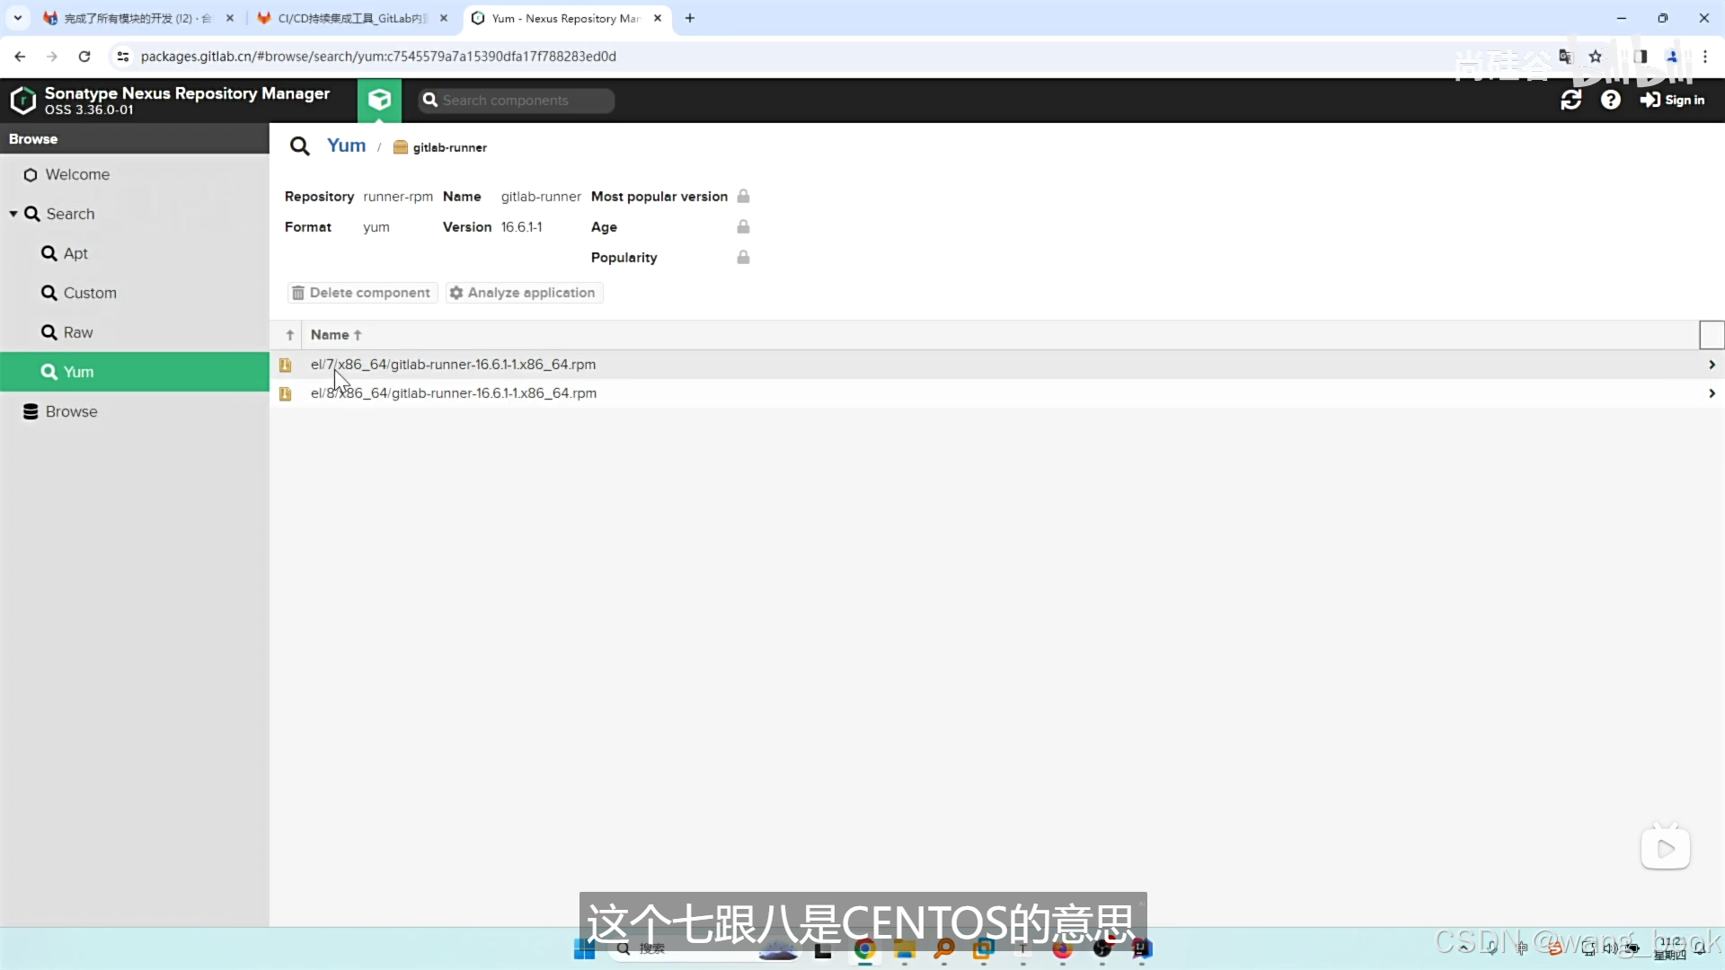1725x970 pixels.
Task: Click lock icon beside Most popular version
Action: click(743, 196)
